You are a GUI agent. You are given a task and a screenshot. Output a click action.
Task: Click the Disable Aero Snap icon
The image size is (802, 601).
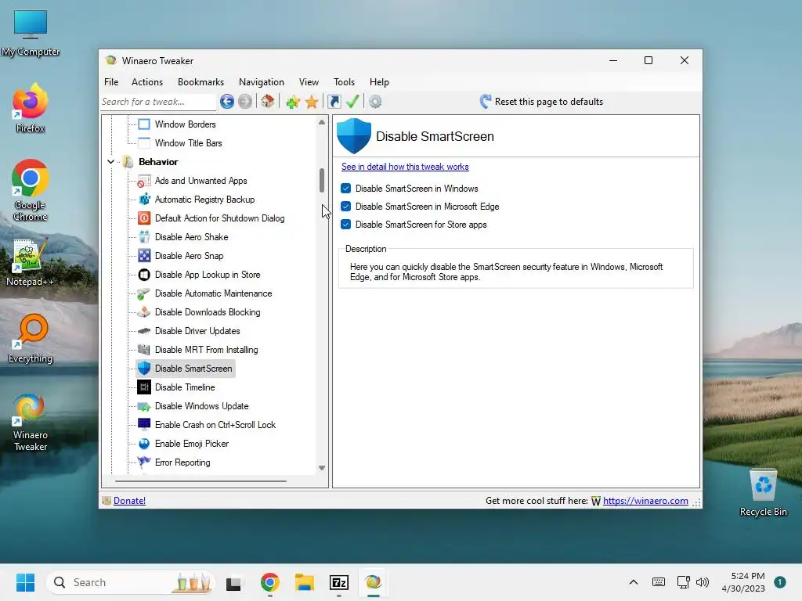(144, 256)
